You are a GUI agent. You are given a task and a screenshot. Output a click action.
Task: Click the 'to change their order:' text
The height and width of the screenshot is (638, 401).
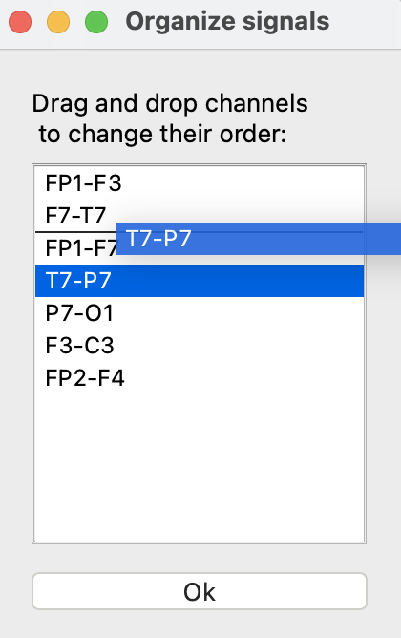tap(162, 135)
